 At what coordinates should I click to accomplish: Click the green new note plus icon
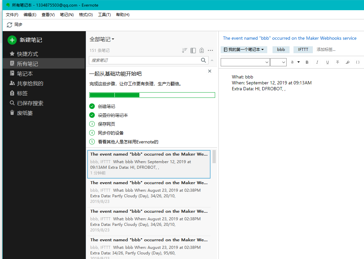(x=12, y=40)
